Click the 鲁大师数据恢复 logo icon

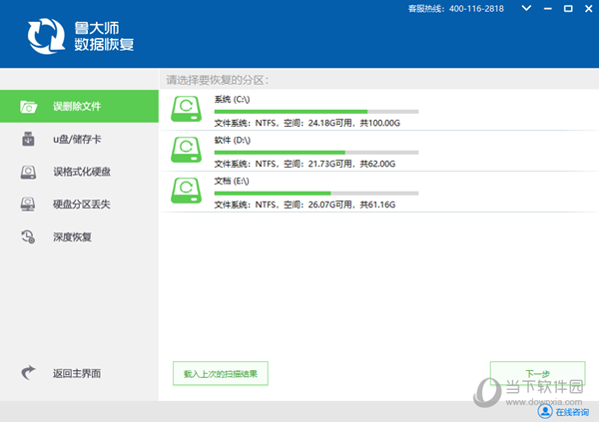coord(46,36)
